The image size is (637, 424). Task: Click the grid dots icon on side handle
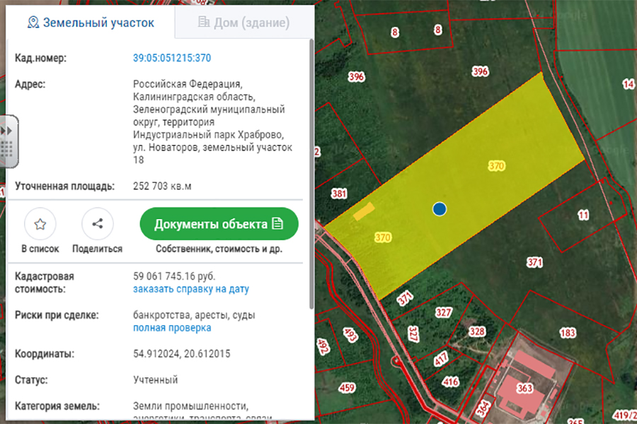(x=8, y=149)
